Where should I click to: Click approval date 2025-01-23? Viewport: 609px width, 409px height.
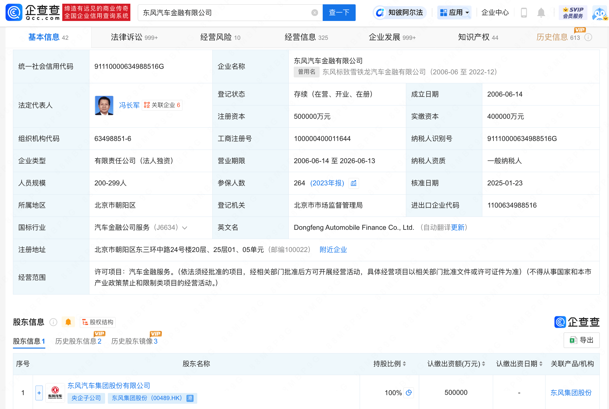[505, 183]
